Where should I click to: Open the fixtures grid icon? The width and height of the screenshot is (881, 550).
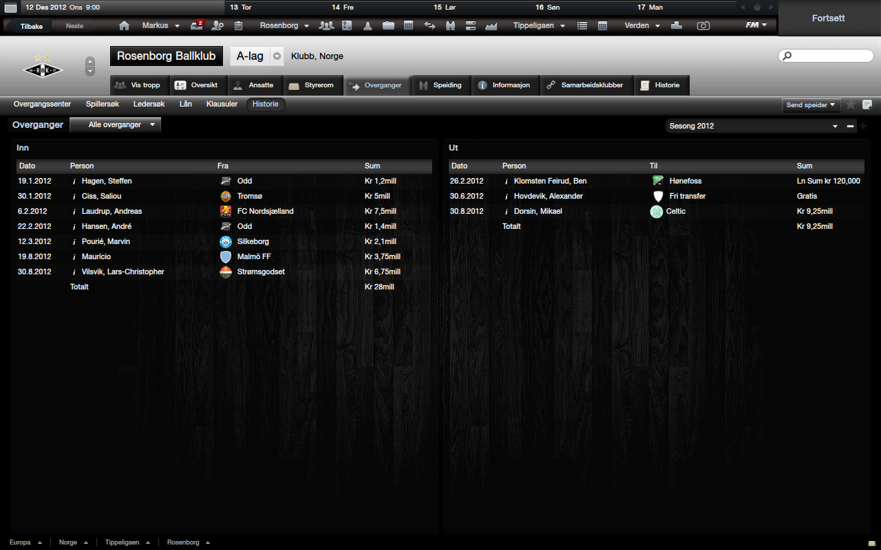(408, 25)
